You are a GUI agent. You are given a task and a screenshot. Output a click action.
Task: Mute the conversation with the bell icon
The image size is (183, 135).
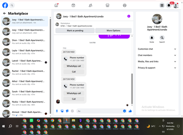[152, 38]
